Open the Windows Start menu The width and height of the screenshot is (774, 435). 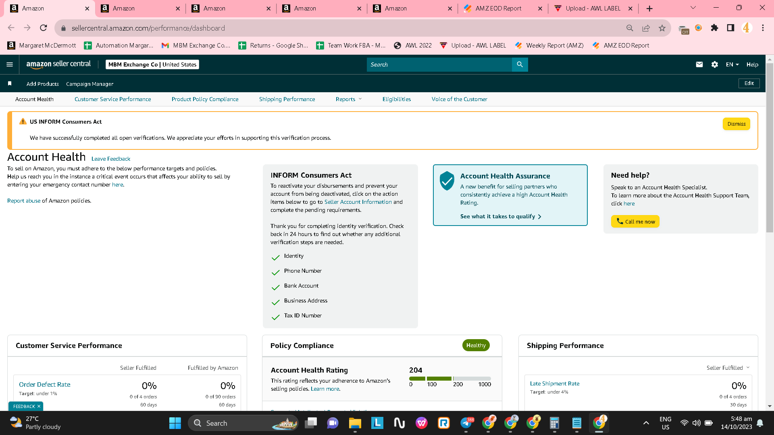(175, 423)
